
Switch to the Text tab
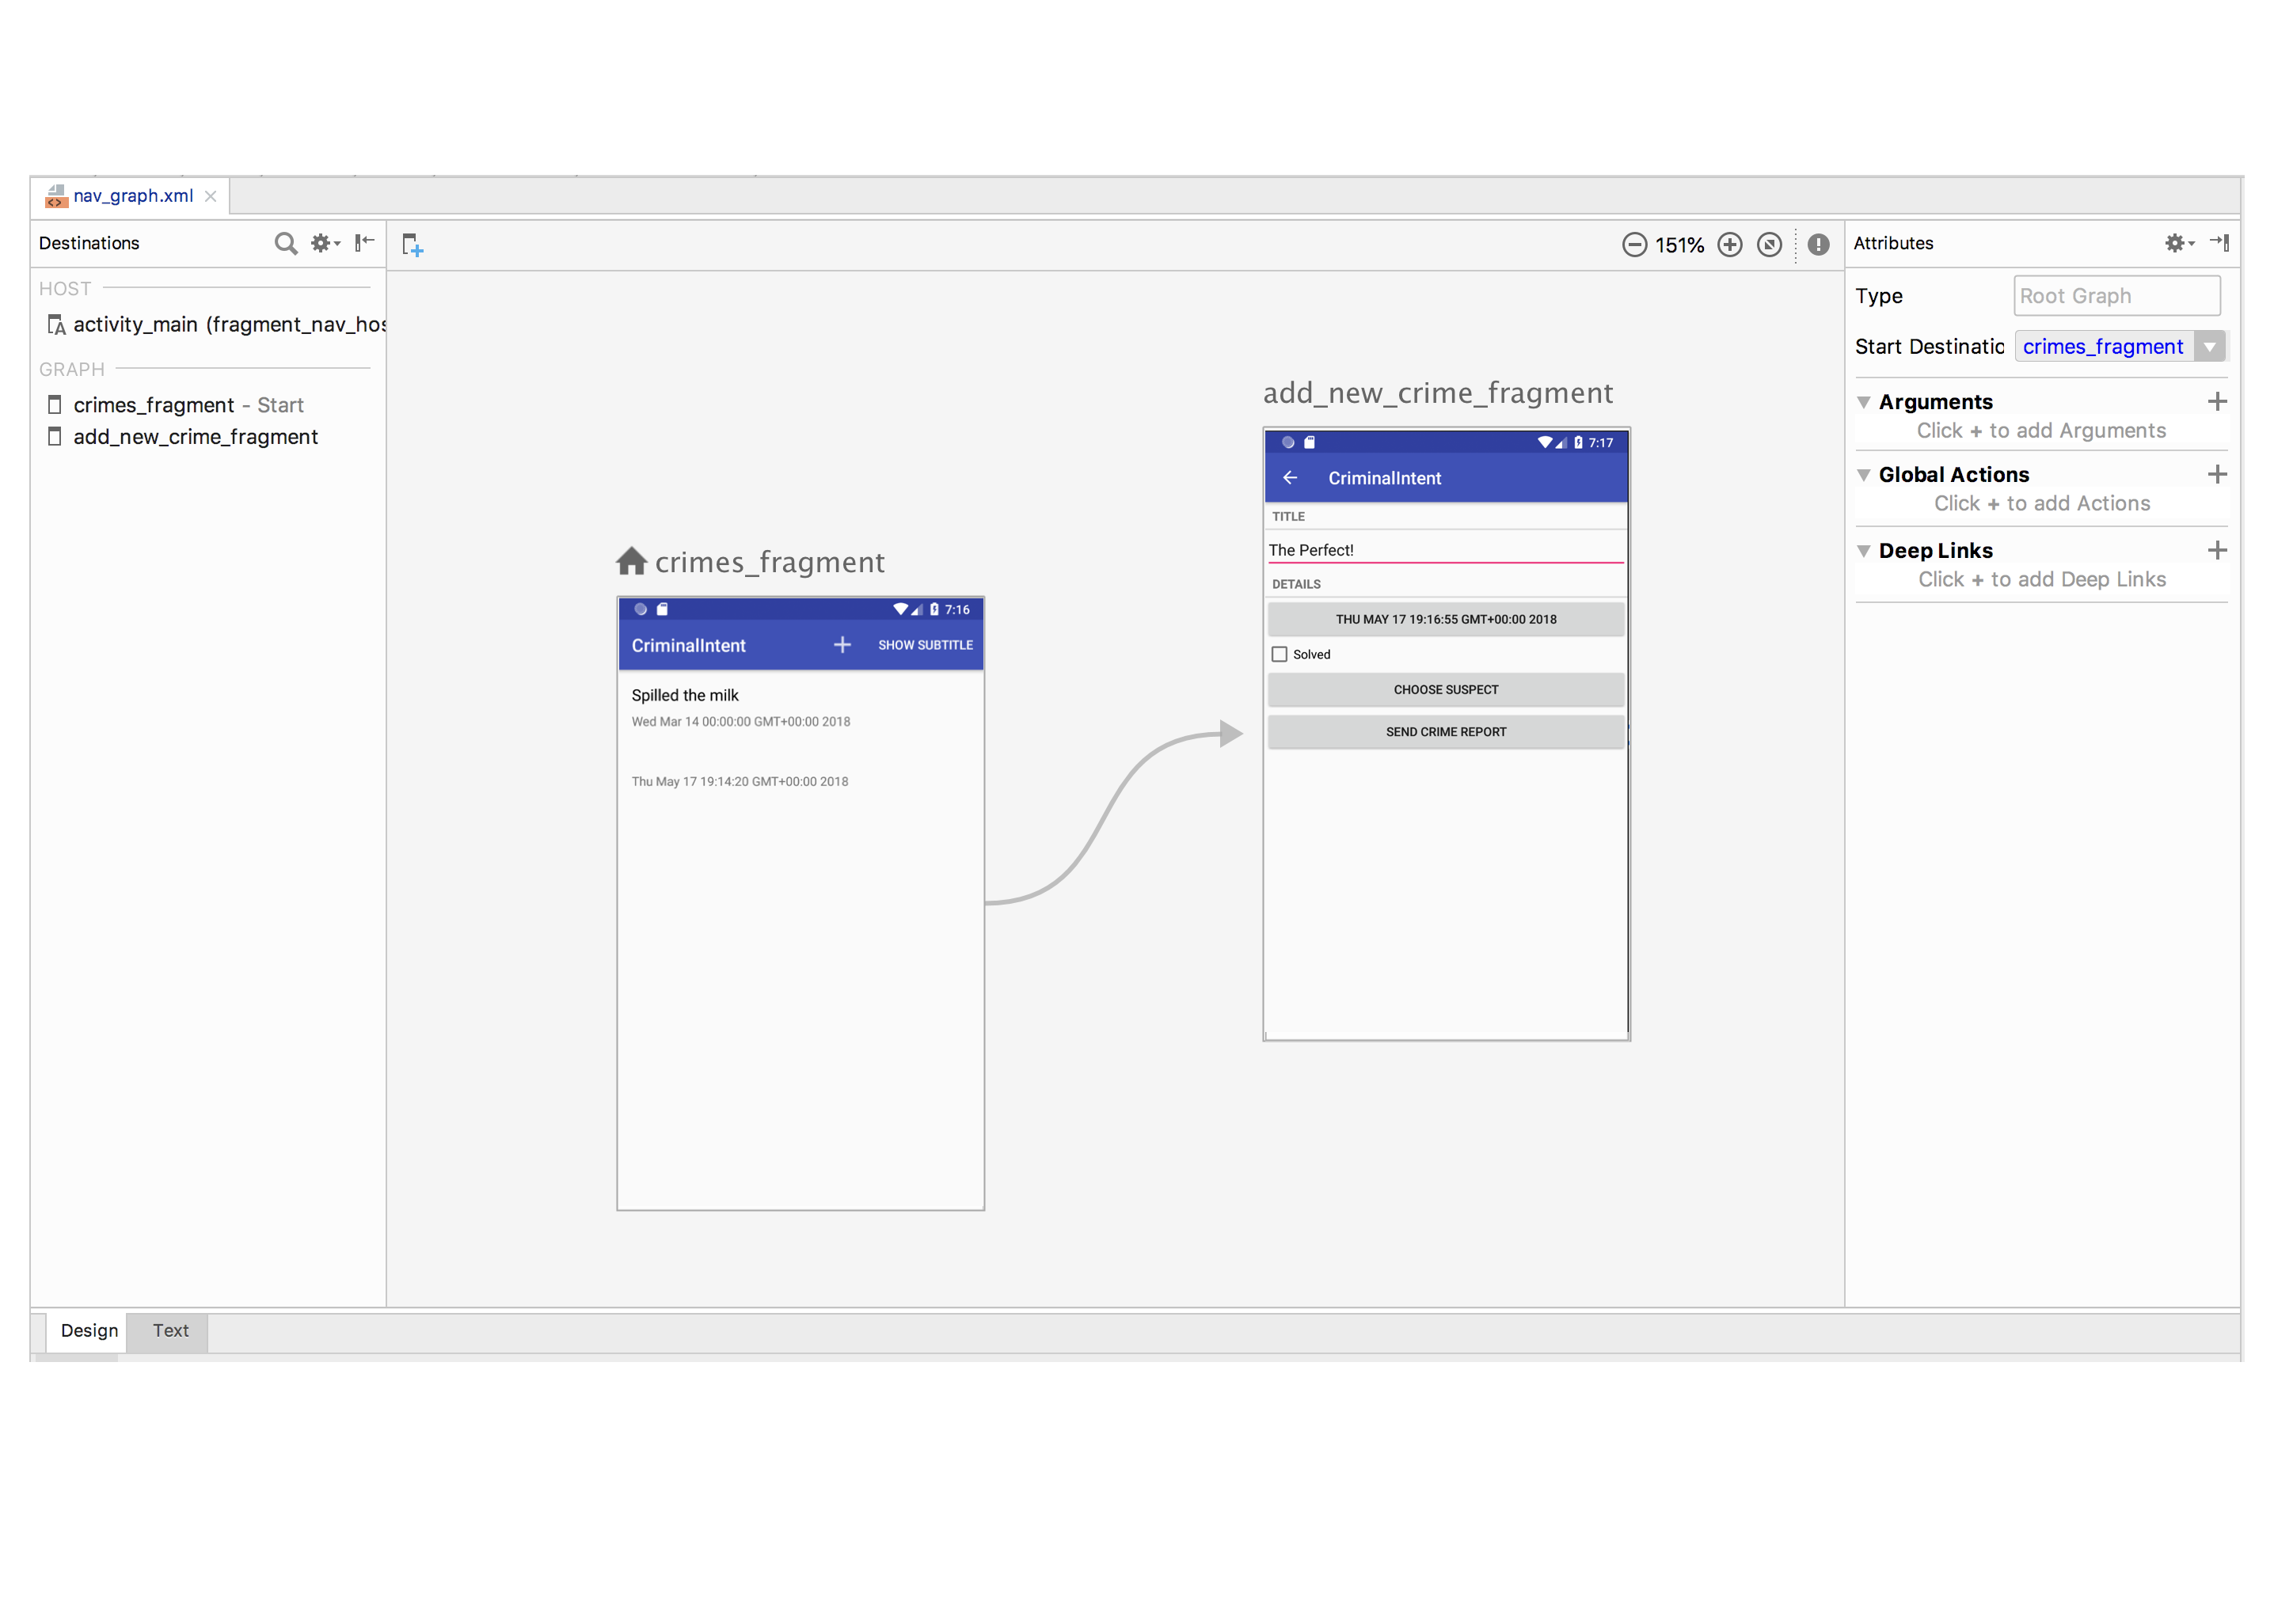coord(170,1331)
